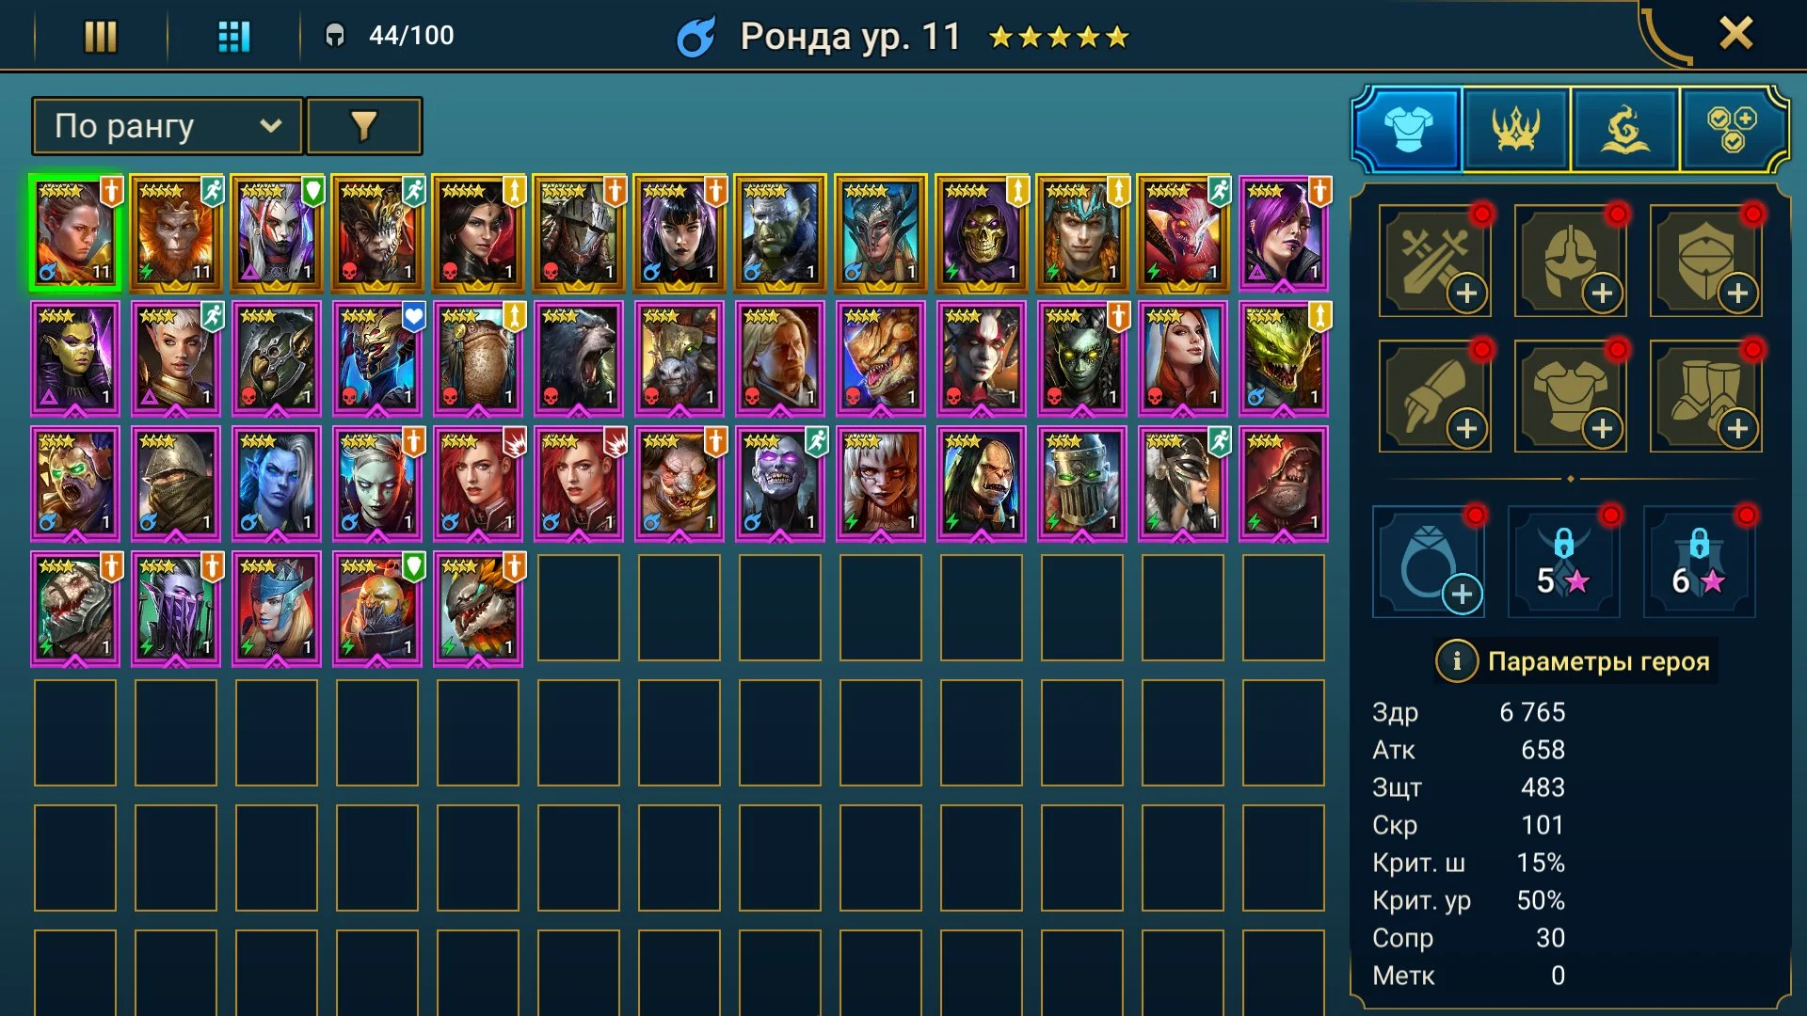Switch to column list view icon
Viewport: 1807px width, 1016px height.
pos(101,37)
